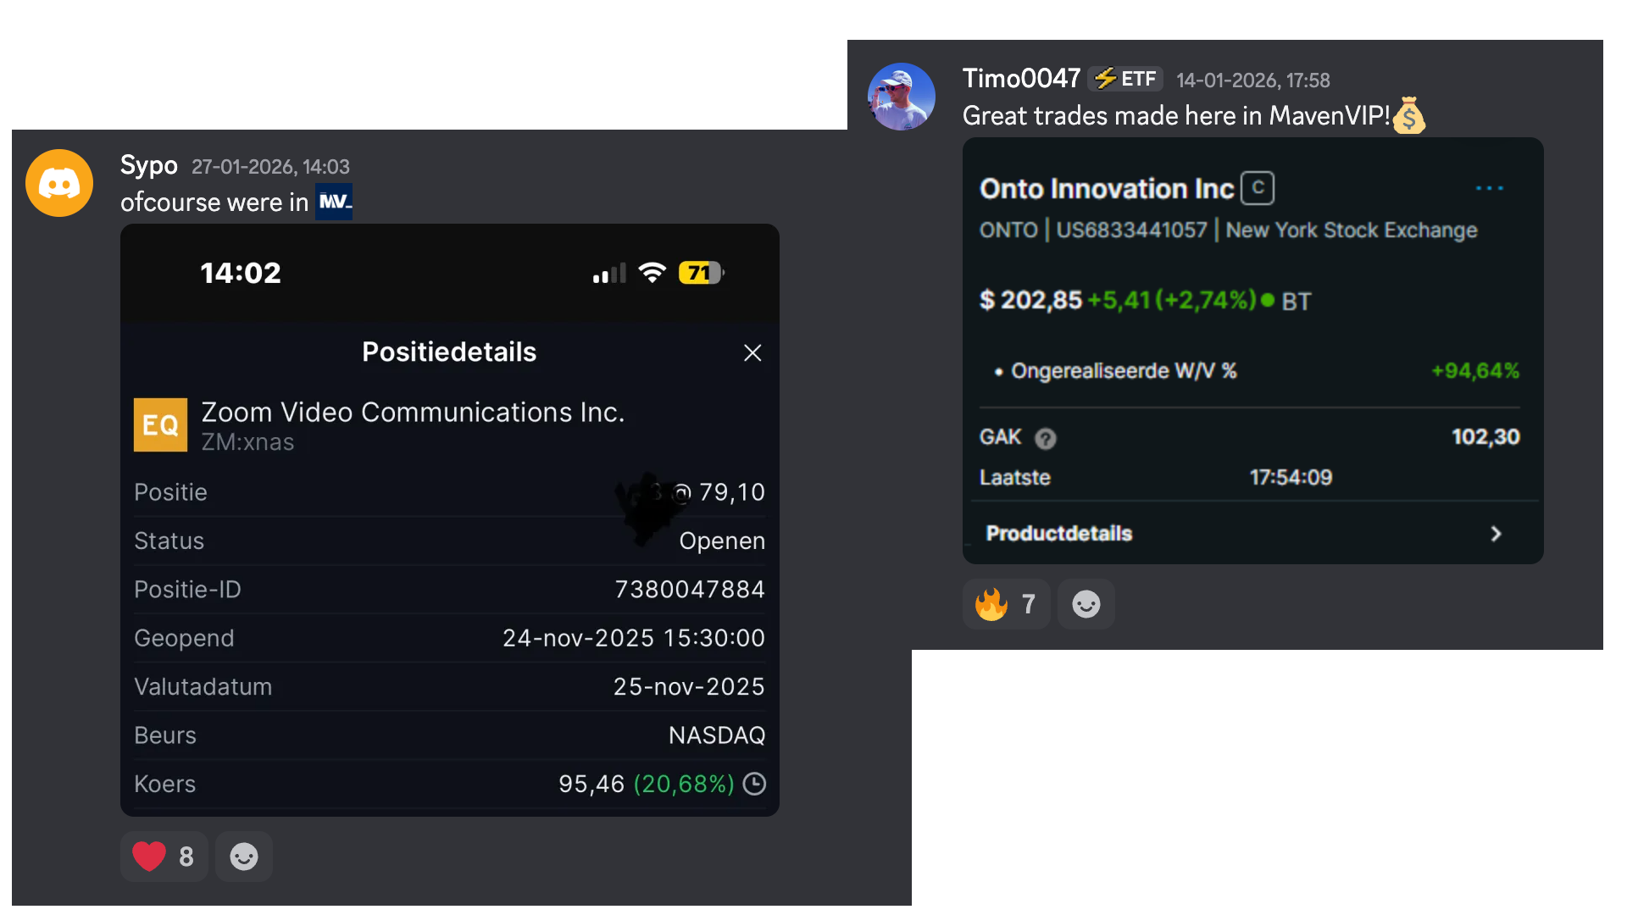Click the MV server emoji in Sypo's message
The width and height of the screenshot is (1627, 915).
pos(334,202)
